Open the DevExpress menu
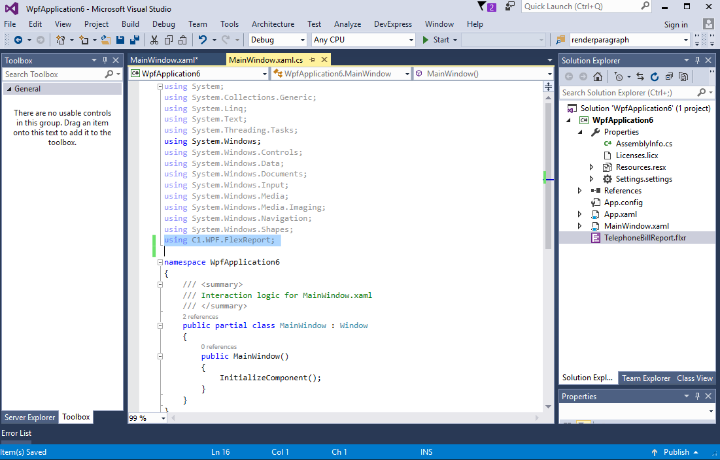Viewport: 720px width, 460px height. coord(393,24)
